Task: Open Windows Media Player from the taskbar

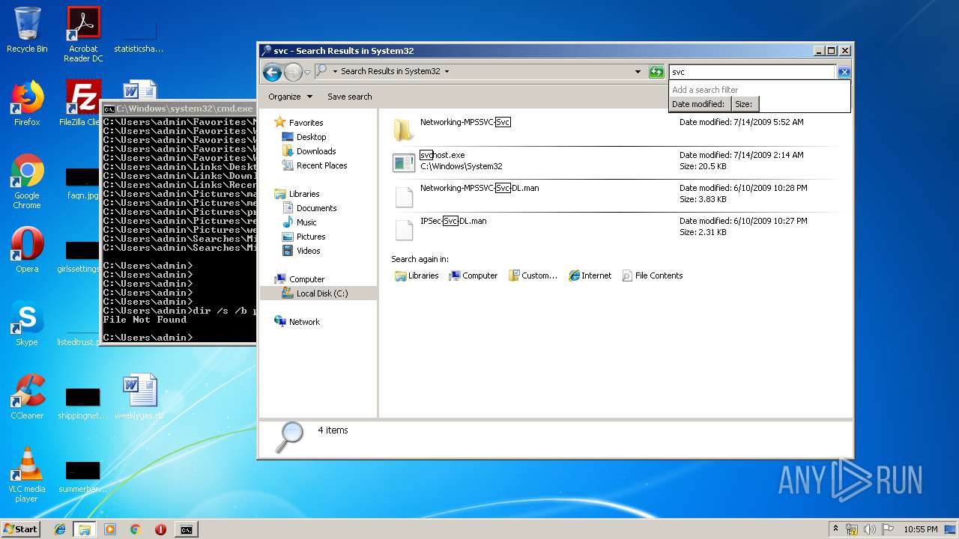Action: pyautogui.click(x=110, y=529)
